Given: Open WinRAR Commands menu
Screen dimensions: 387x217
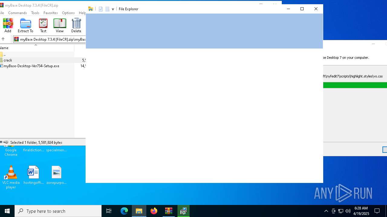Looking at the screenshot, I should (18, 13).
